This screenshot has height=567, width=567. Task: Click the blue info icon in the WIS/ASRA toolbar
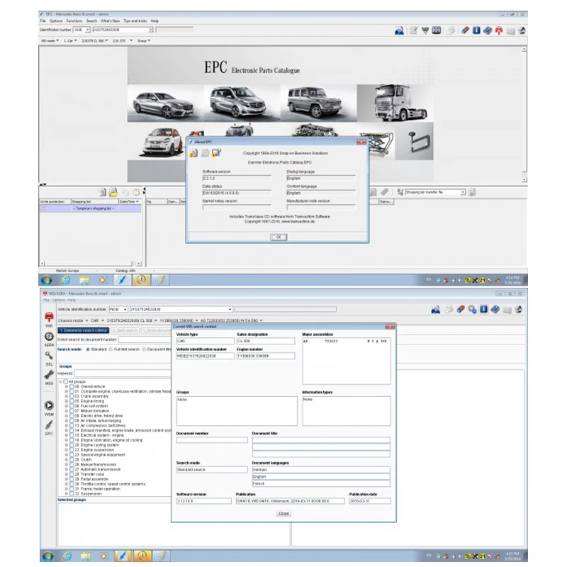pos(483,309)
